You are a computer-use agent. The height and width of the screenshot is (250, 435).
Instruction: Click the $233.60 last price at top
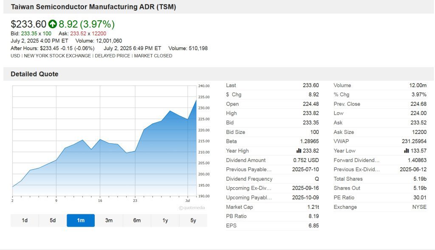click(x=28, y=24)
